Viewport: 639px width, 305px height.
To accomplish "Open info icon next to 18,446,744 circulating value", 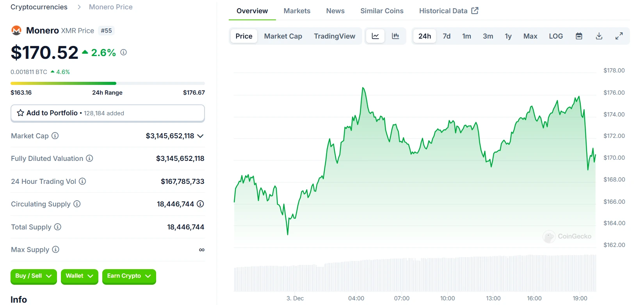I will click(x=200, y=204).
